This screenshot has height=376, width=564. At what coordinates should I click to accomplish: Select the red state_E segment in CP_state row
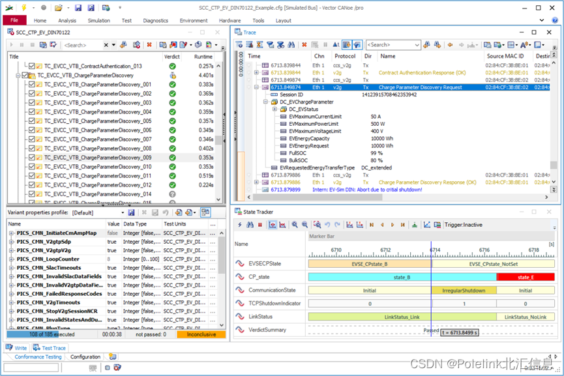click(x=525, y=277)
